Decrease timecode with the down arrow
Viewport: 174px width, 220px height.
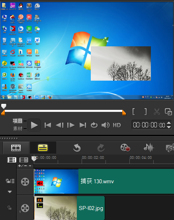pos(169,127)
